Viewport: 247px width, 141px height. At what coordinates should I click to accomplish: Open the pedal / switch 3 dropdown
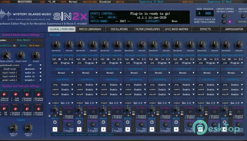coord(32,80)
